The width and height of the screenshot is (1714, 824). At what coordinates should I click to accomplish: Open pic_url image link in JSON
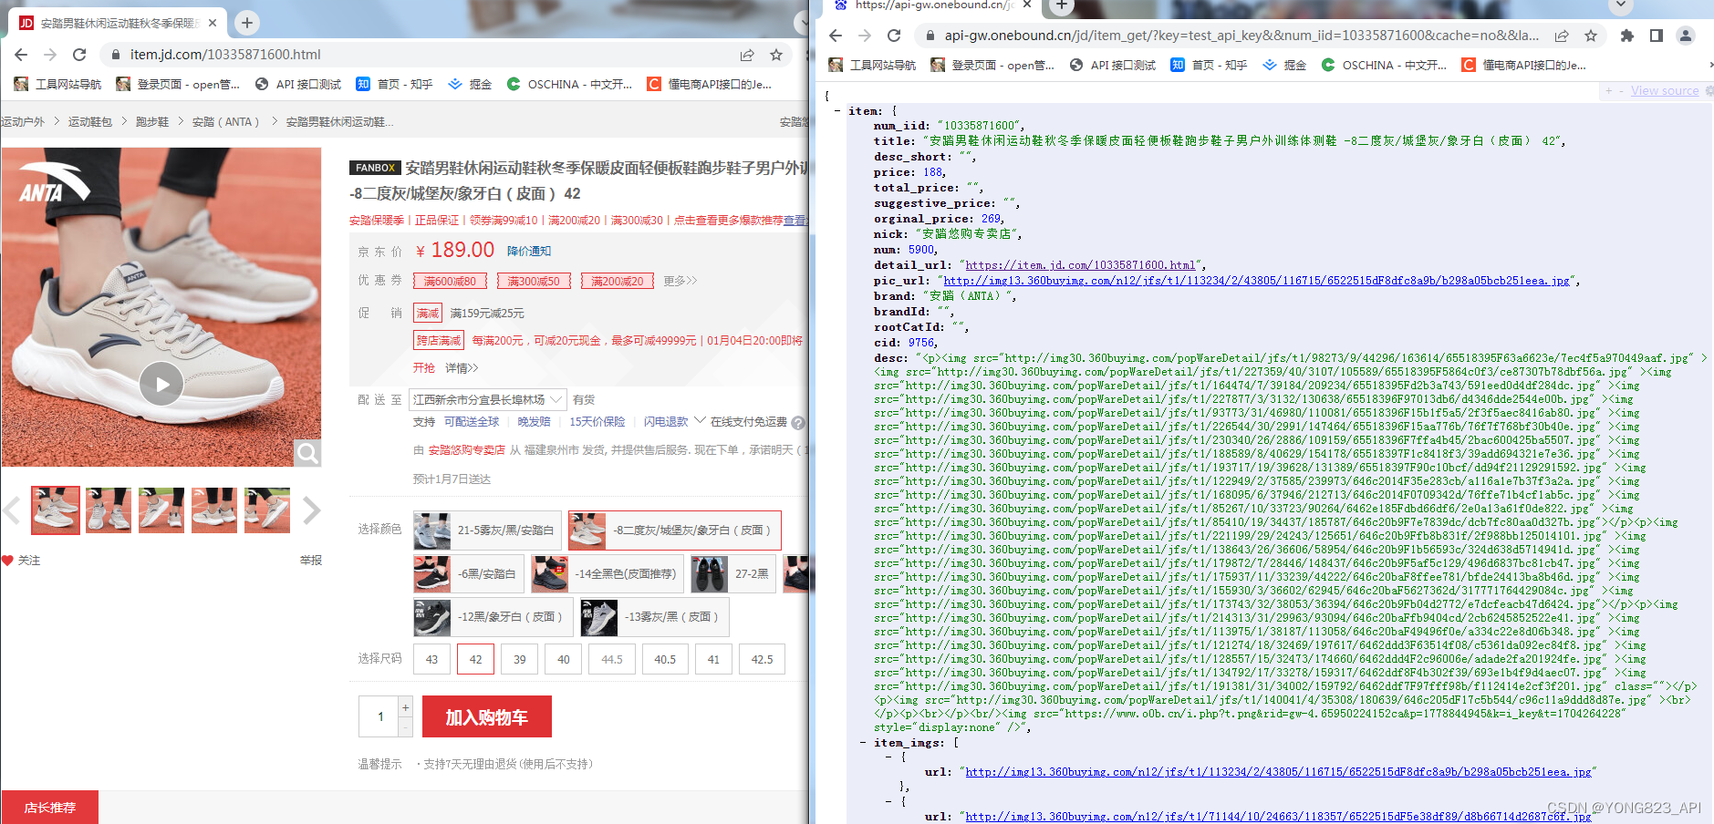pyautogui.click(x=1257, y=281)
